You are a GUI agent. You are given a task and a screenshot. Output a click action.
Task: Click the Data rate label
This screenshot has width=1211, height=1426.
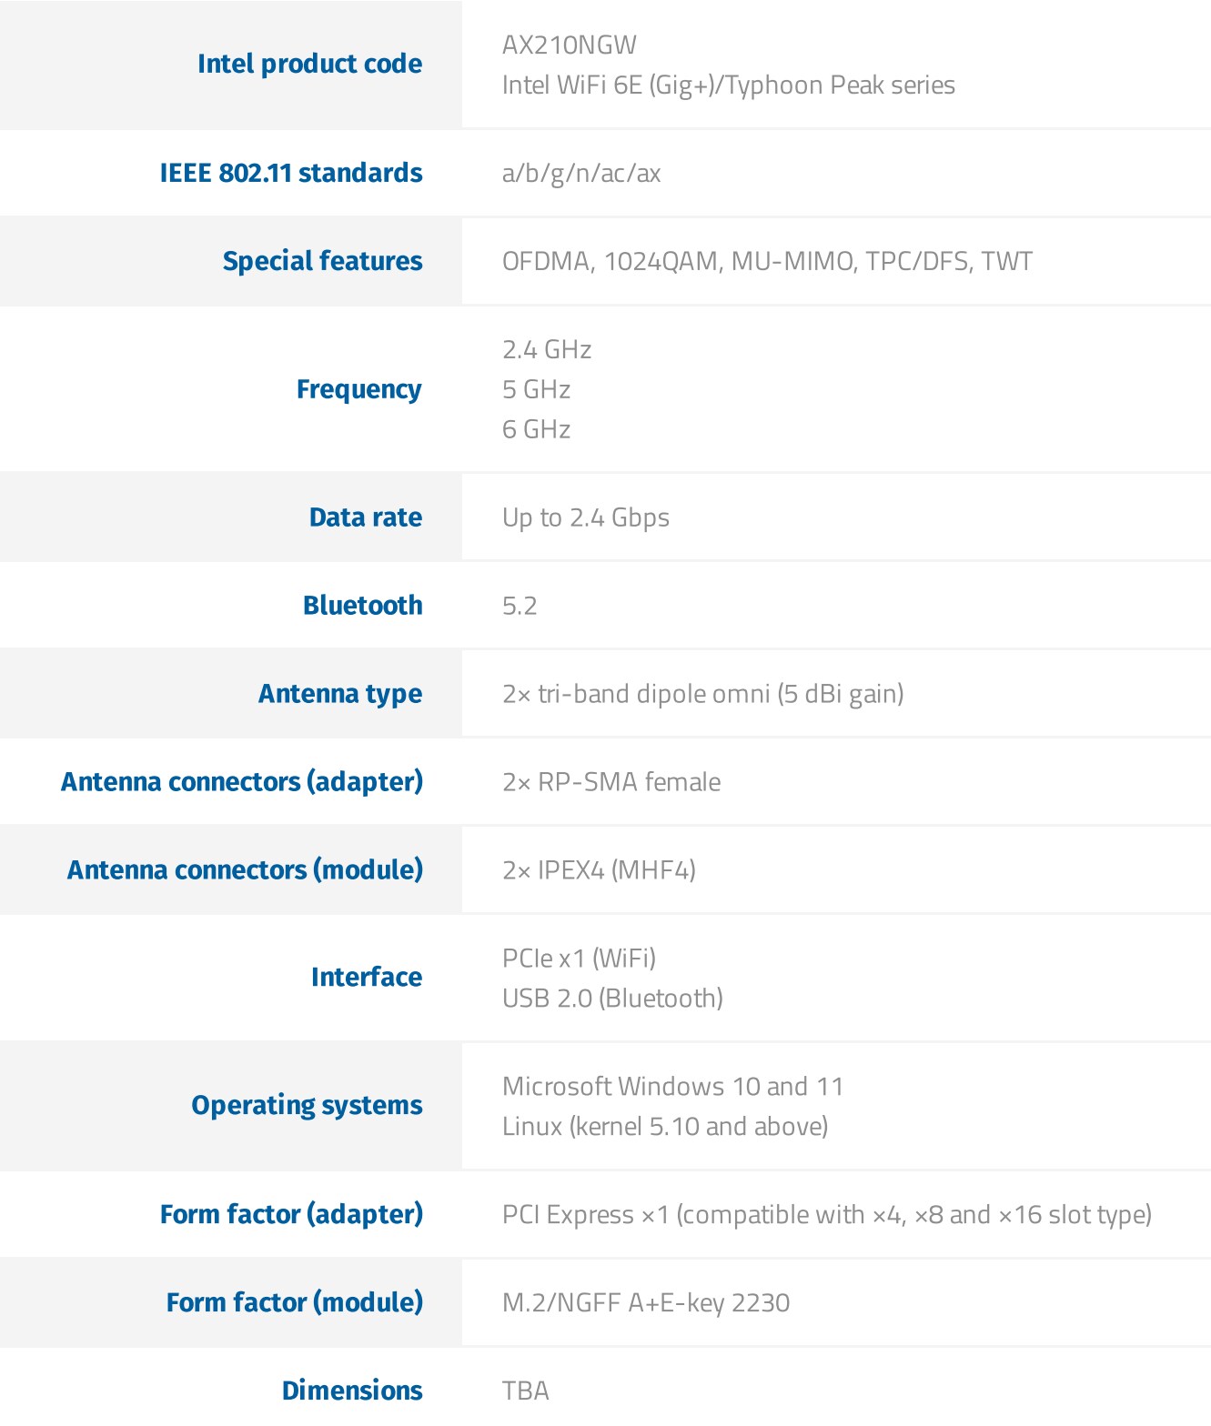coord(366,517)
